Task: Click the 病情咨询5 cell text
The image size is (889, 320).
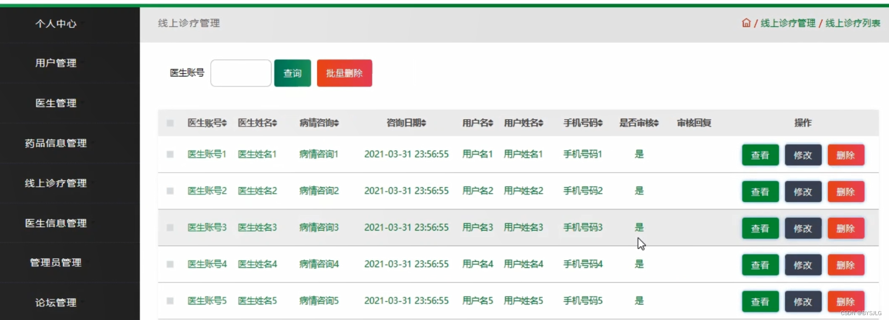Action: point(319,301)
